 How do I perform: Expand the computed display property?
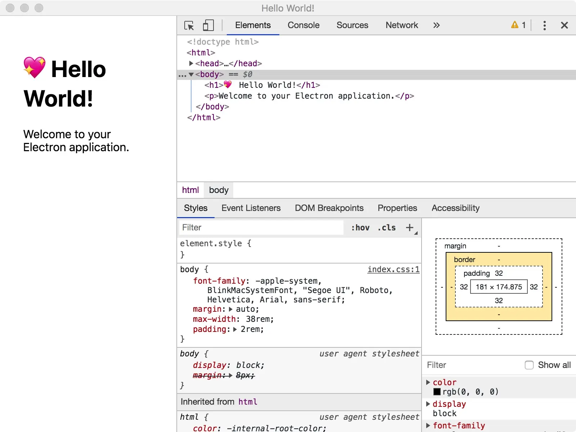[428, 404]
